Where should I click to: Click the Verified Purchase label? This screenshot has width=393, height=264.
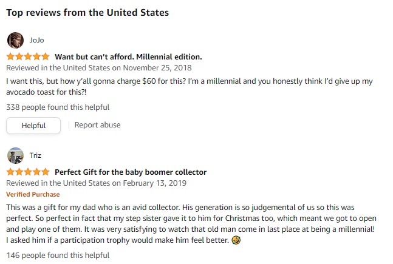(x=33, y=194)
